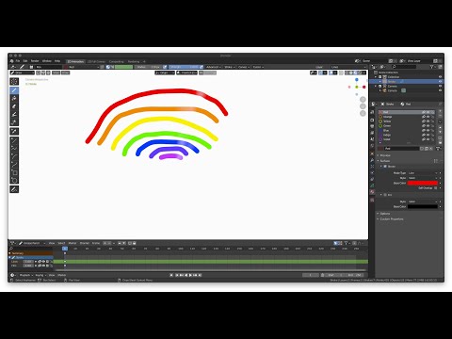Screen dimensions: 452x339
Task: Toggle the Fill checkbox under Surface
Action: click(x=385, y=195)
